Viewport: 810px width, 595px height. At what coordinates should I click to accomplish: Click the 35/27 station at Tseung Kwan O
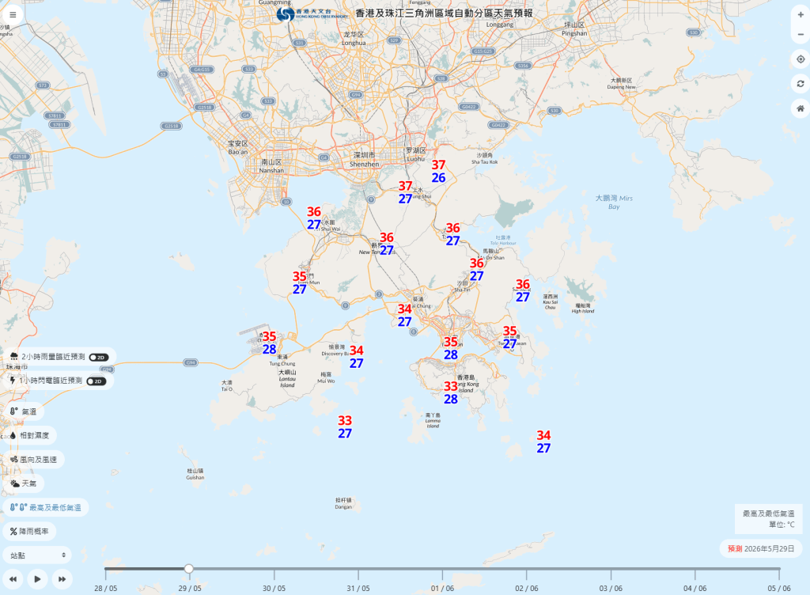point(510,337)
